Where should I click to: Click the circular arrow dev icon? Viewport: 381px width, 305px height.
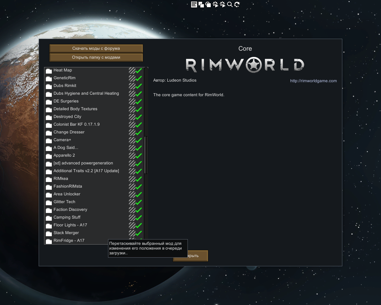tap(237, 4)
